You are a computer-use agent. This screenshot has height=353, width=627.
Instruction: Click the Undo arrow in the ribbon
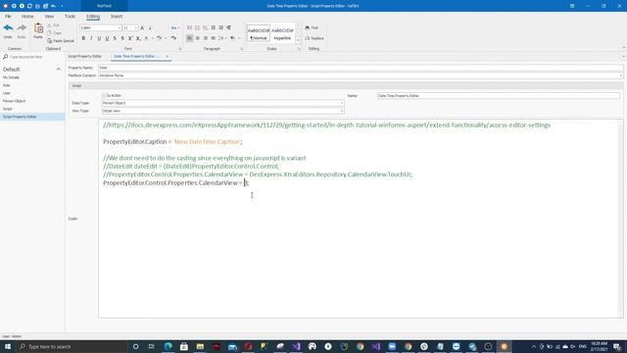[x=8, y=28]
